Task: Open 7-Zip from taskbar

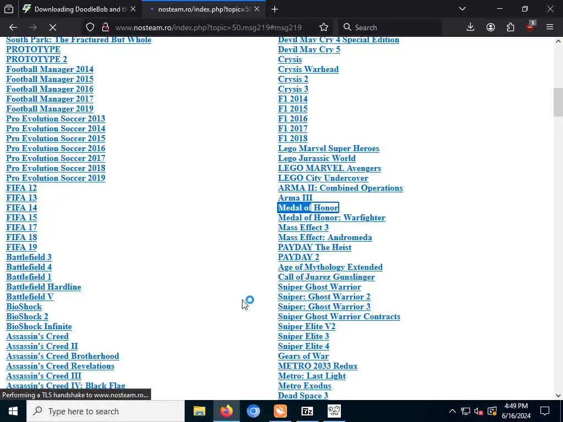Action: [x=307, y=411]
